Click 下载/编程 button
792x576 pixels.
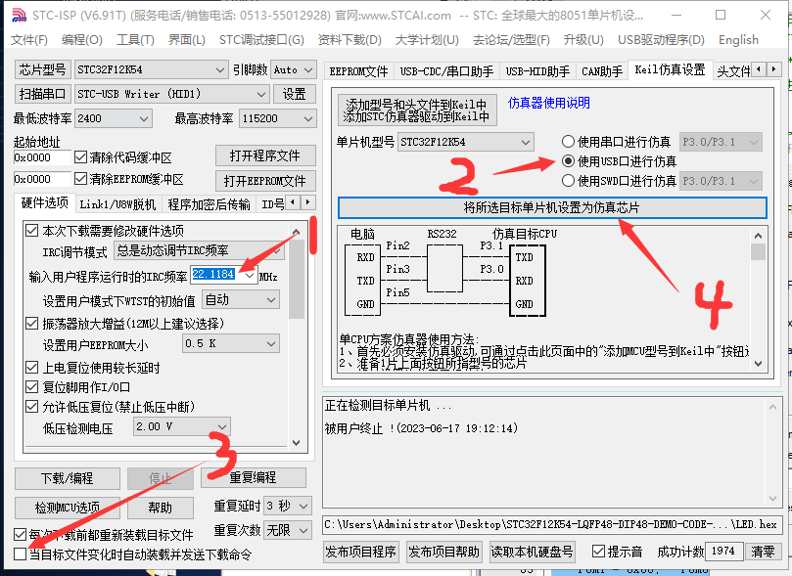click(x=68, y=478)
